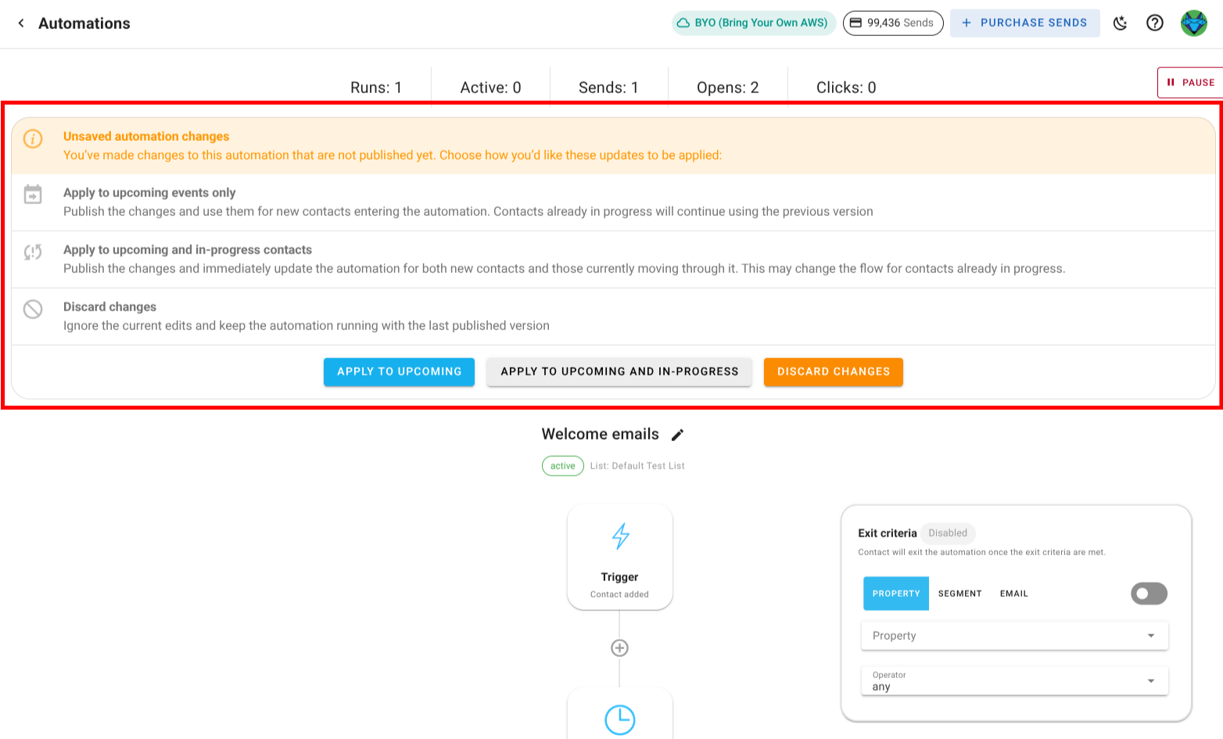Enable the Exit criteria toggle switch
The width and height of the screenshot is (1223, 739).
tap(1148, 594)
